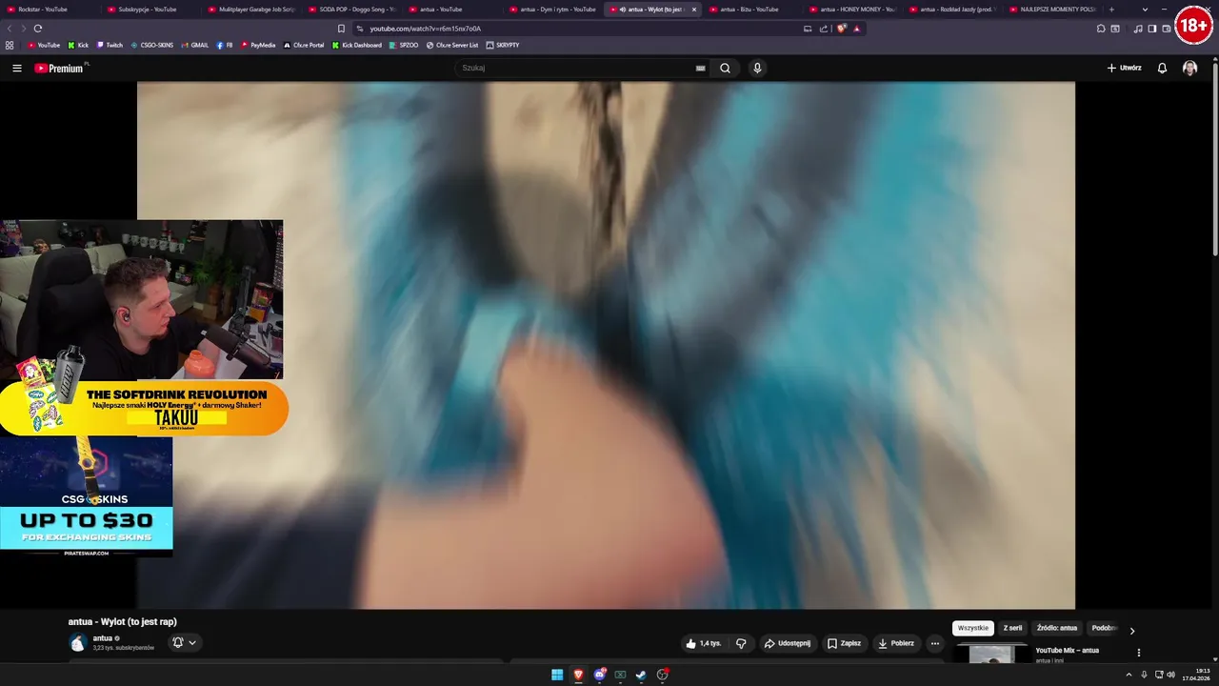Open the GMAIL bookmark
Image resolution: width=1219 pixels, height=686 pixels.
pos(194,45)
